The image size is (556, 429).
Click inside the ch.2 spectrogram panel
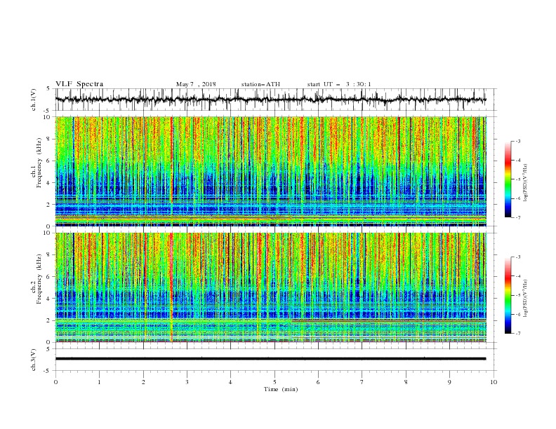point(270,287)
